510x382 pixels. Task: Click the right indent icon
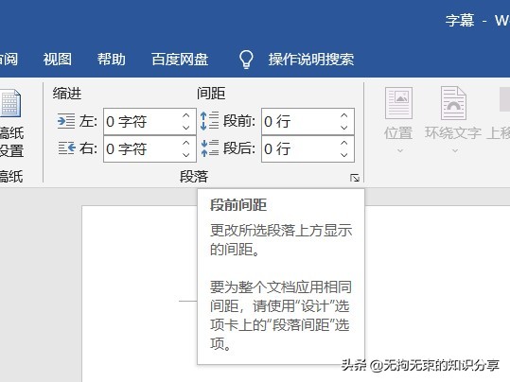point(66,148)
